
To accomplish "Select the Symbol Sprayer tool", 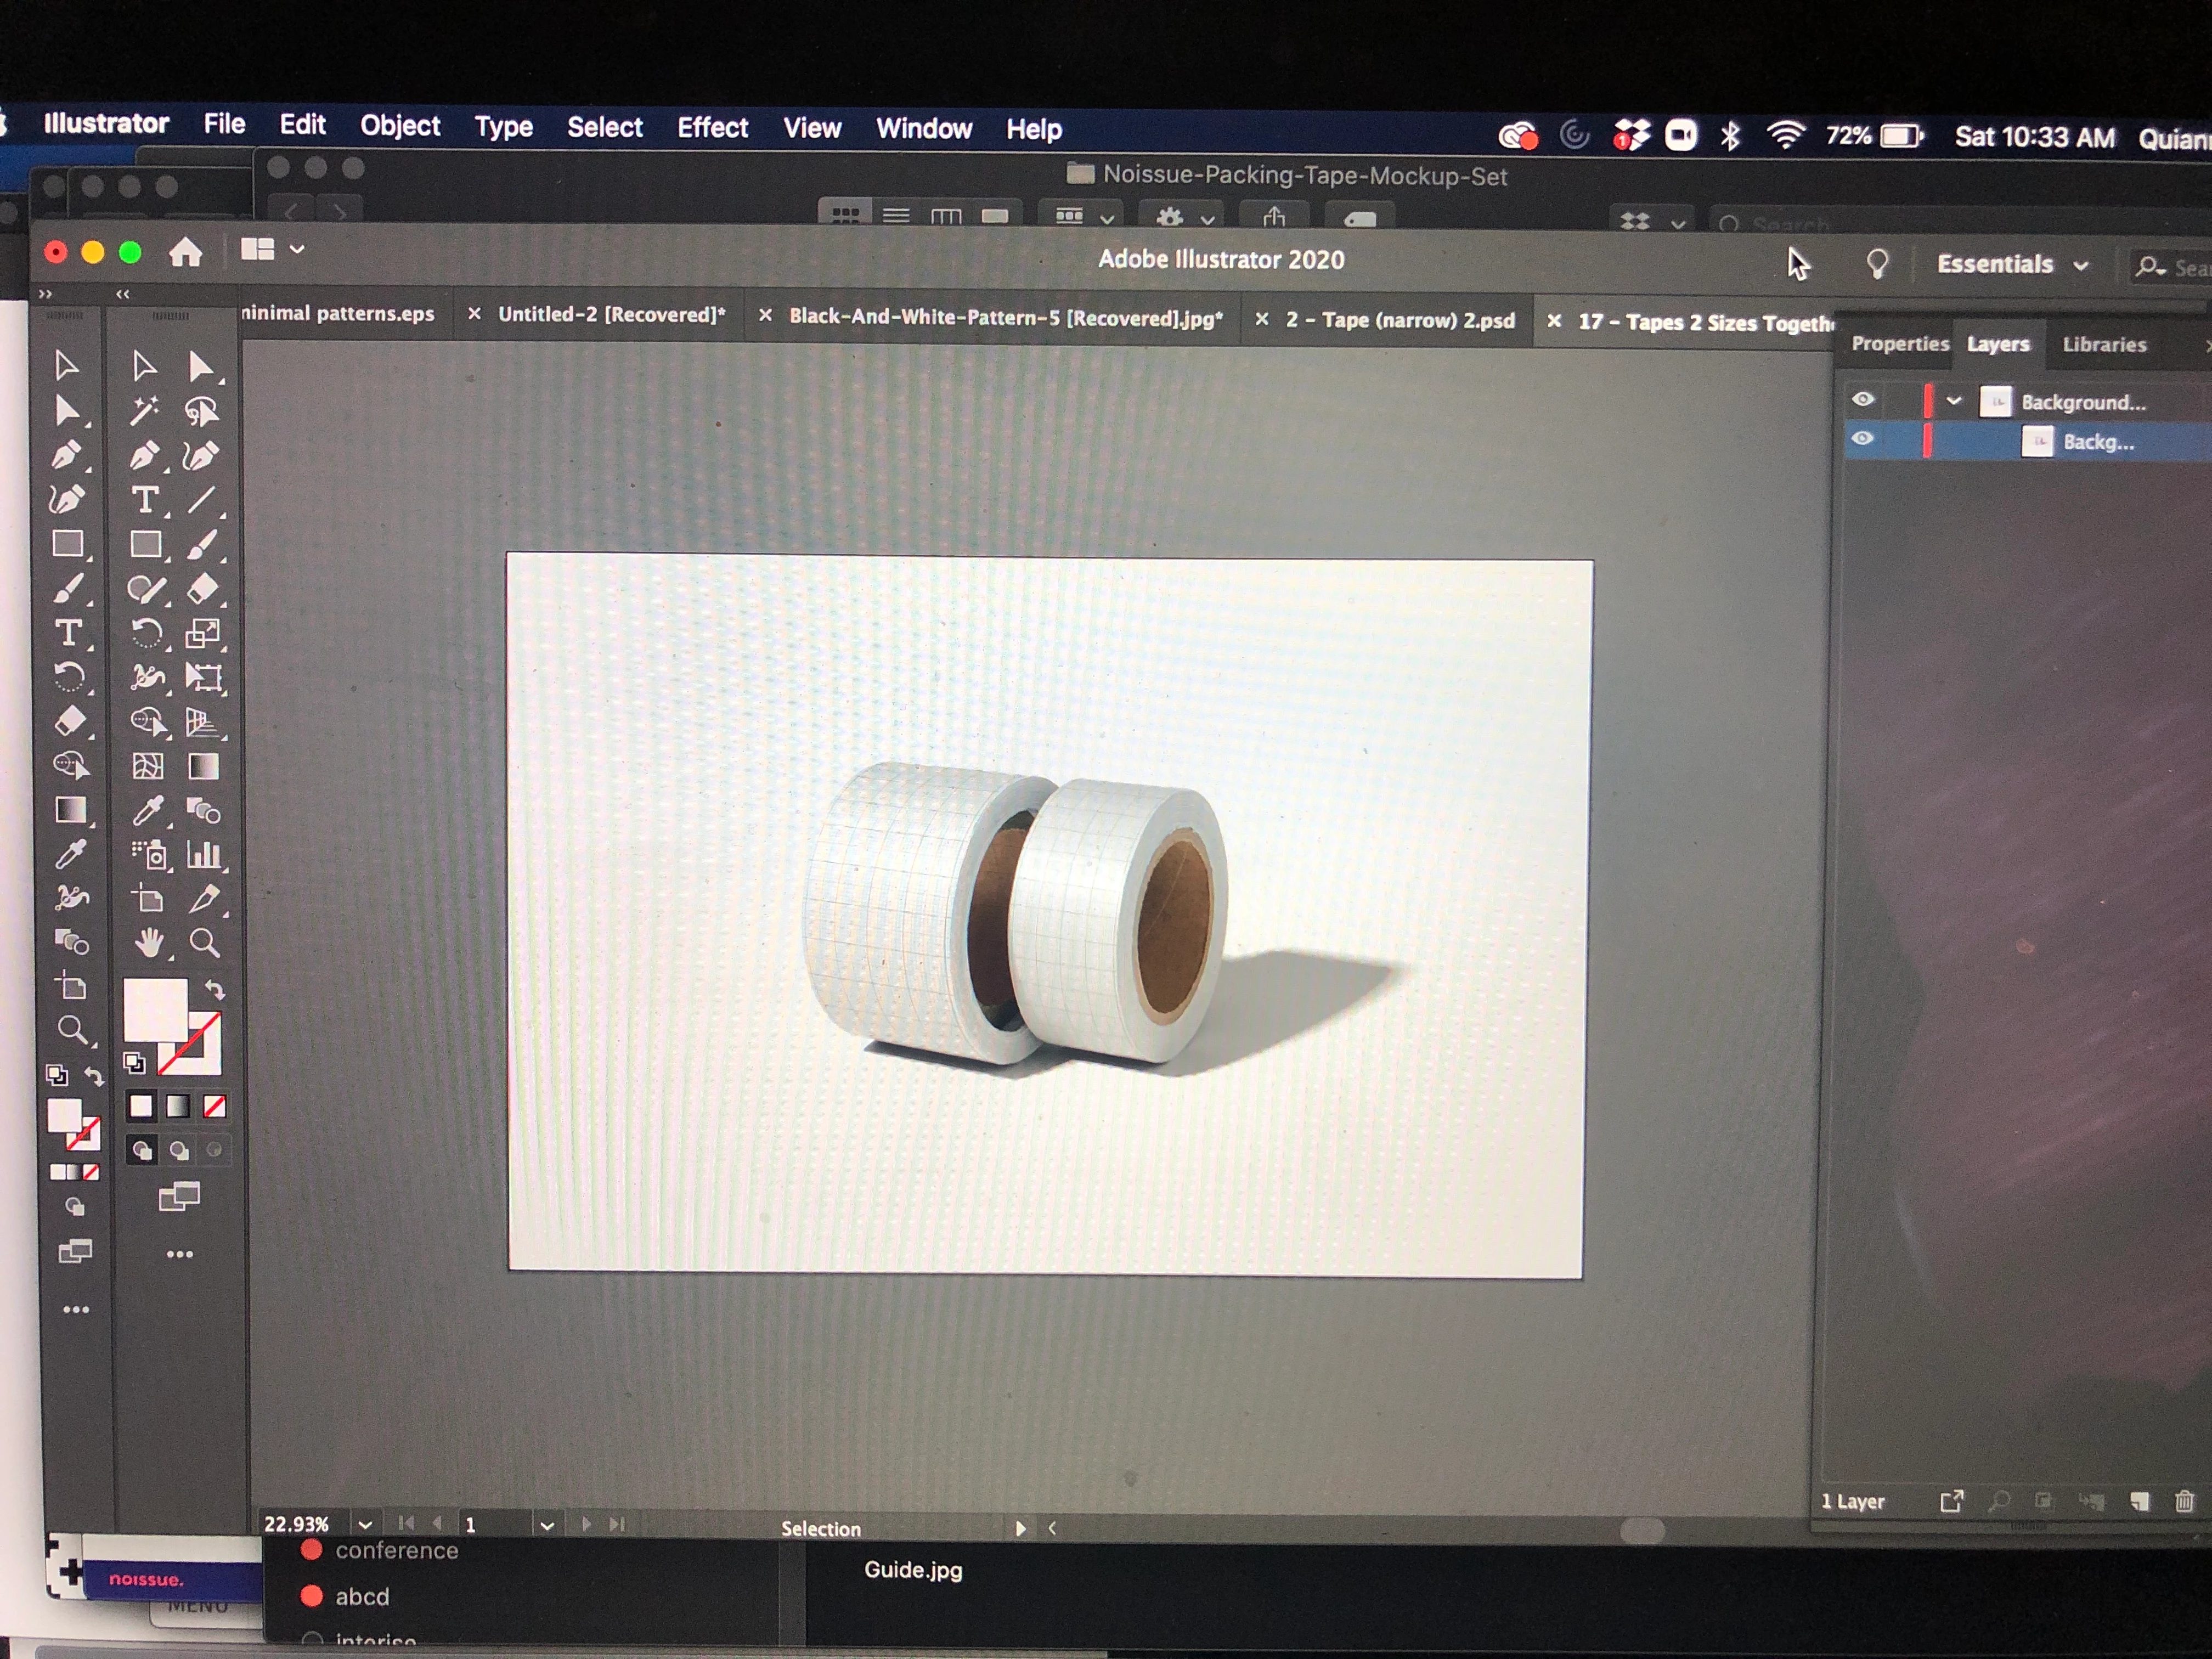I will tap(149, 855).
